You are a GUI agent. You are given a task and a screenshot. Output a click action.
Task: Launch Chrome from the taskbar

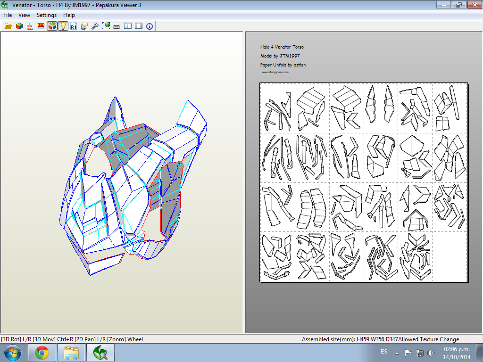click(x=42, y=353)
